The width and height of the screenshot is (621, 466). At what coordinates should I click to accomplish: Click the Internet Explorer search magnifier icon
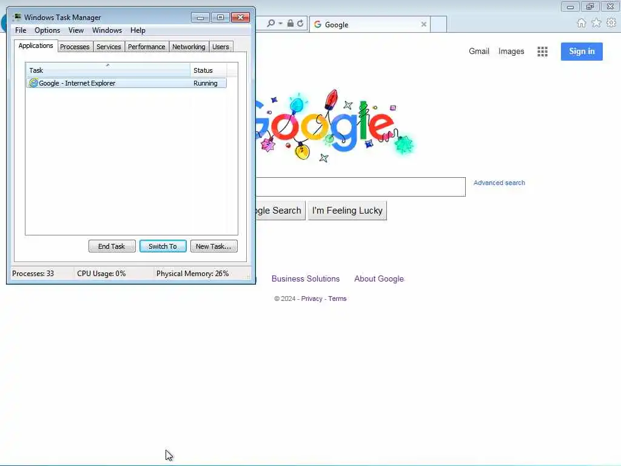click(271, 24)
